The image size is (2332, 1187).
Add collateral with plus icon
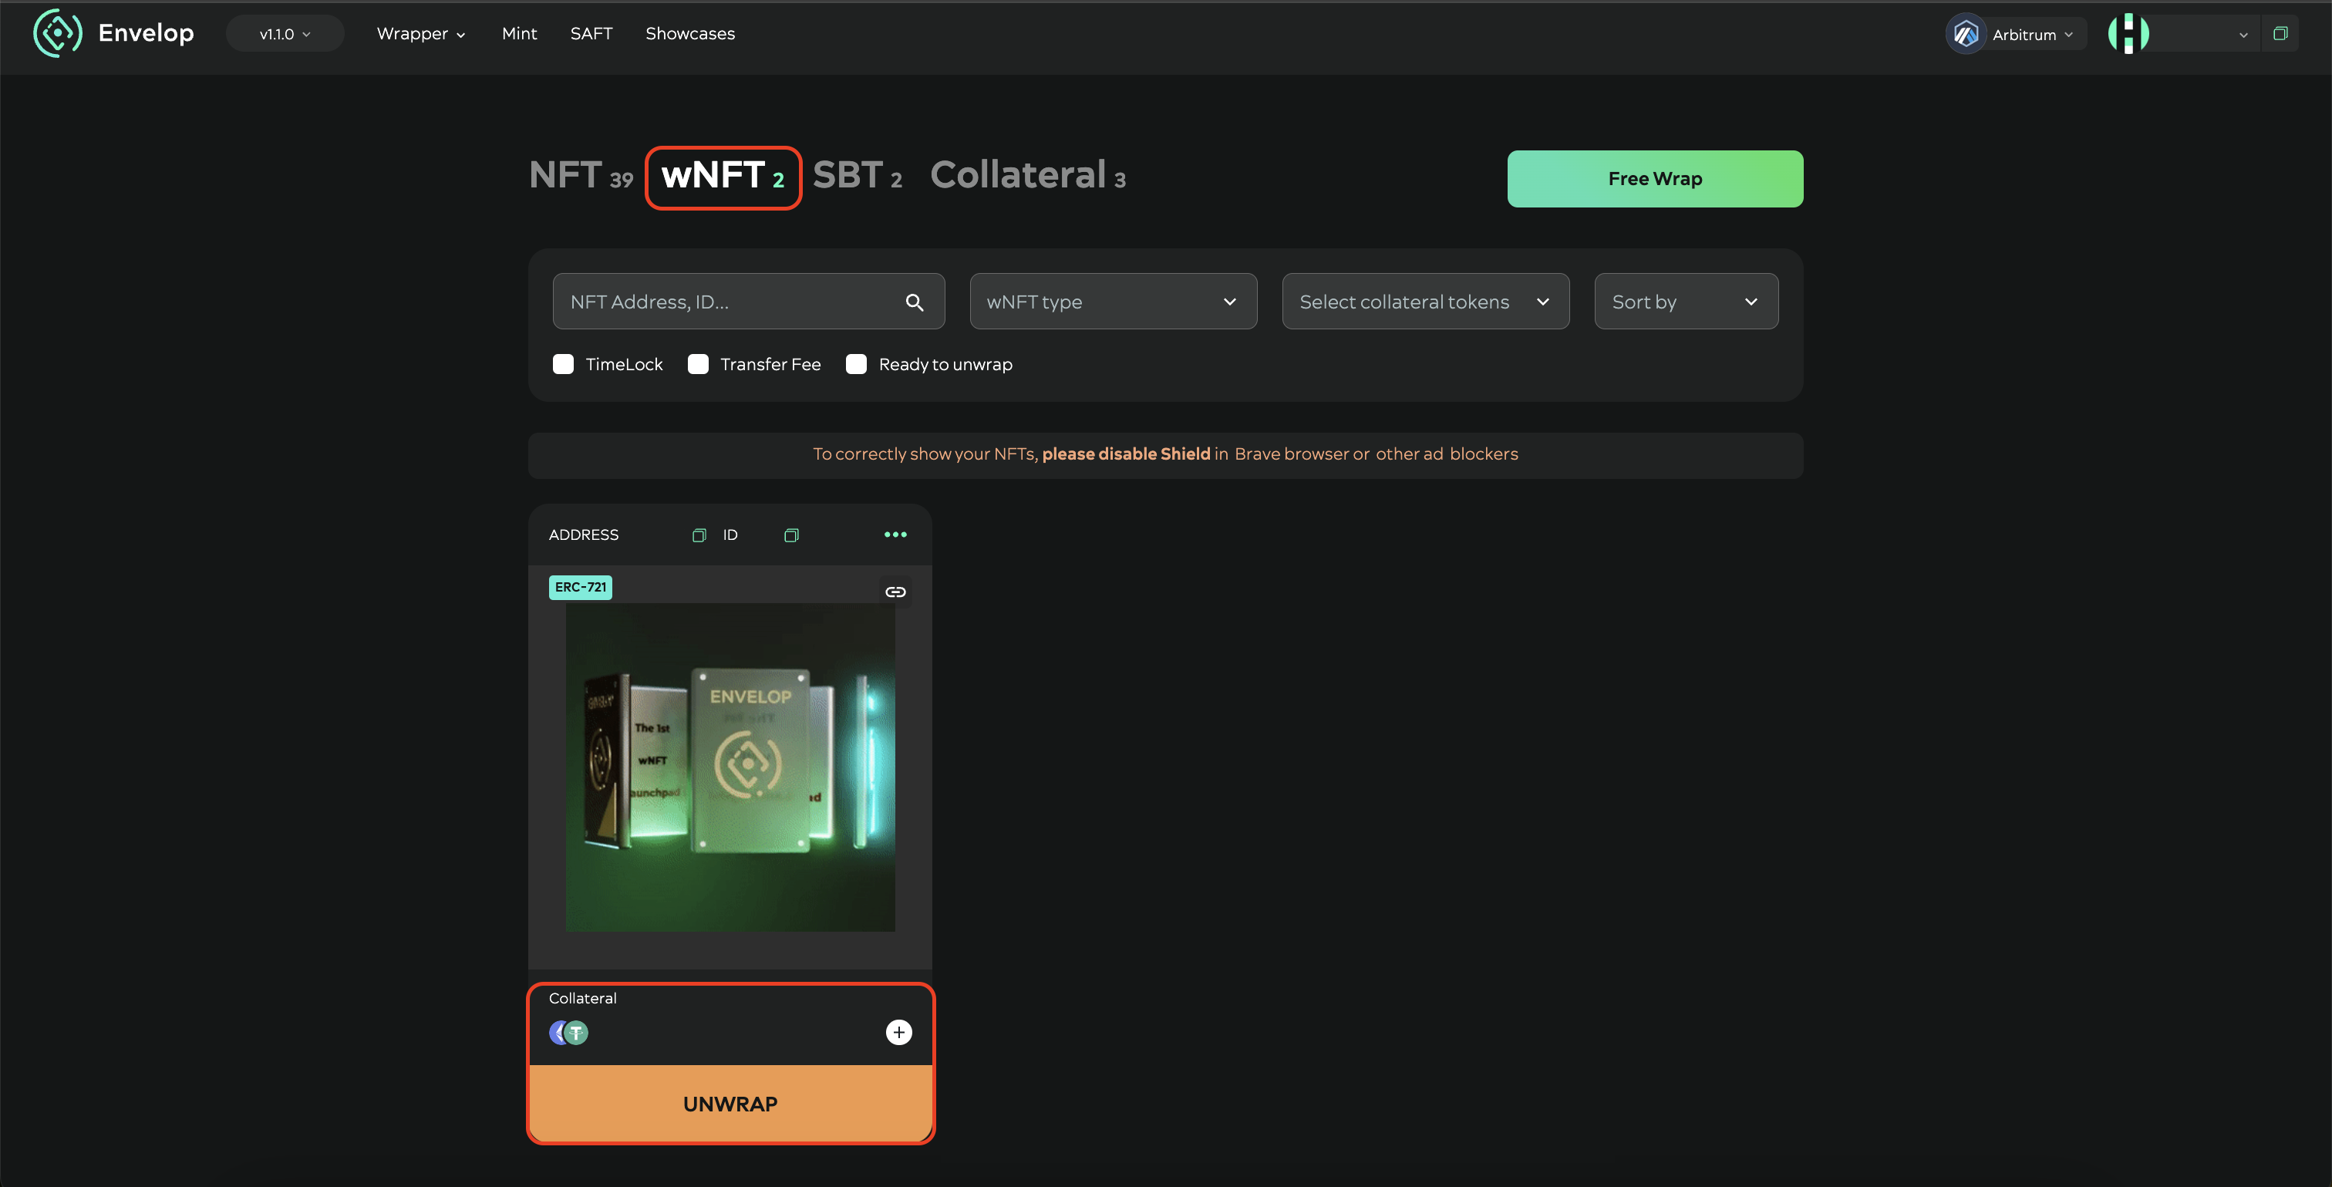pyautogui.click(x=898, y=1032)
